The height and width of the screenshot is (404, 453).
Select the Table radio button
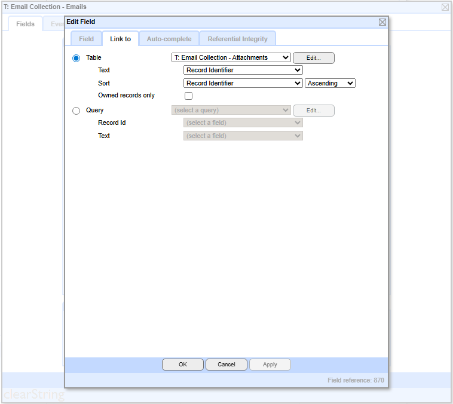click(76, 58)
